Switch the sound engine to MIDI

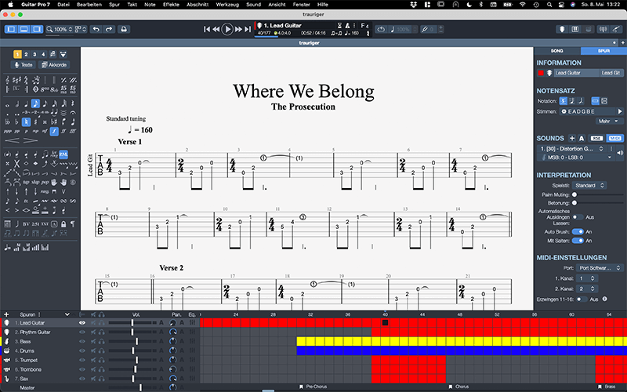pos(614,139)
